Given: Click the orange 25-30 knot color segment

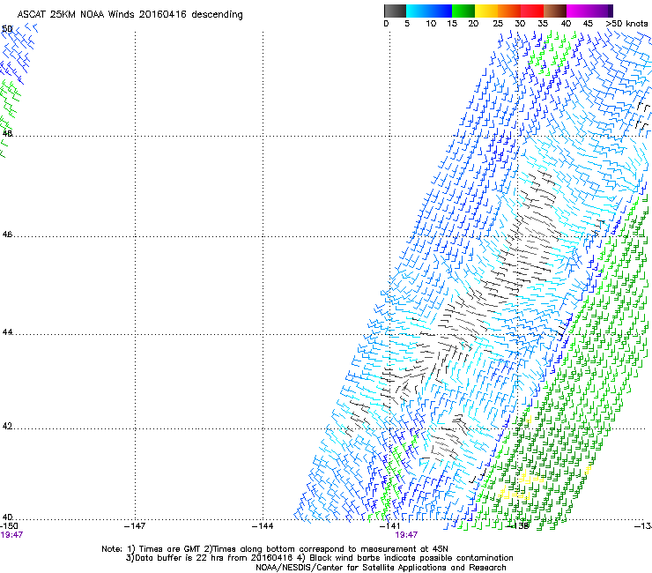Looking at the screenshot, I should point(509,11).
